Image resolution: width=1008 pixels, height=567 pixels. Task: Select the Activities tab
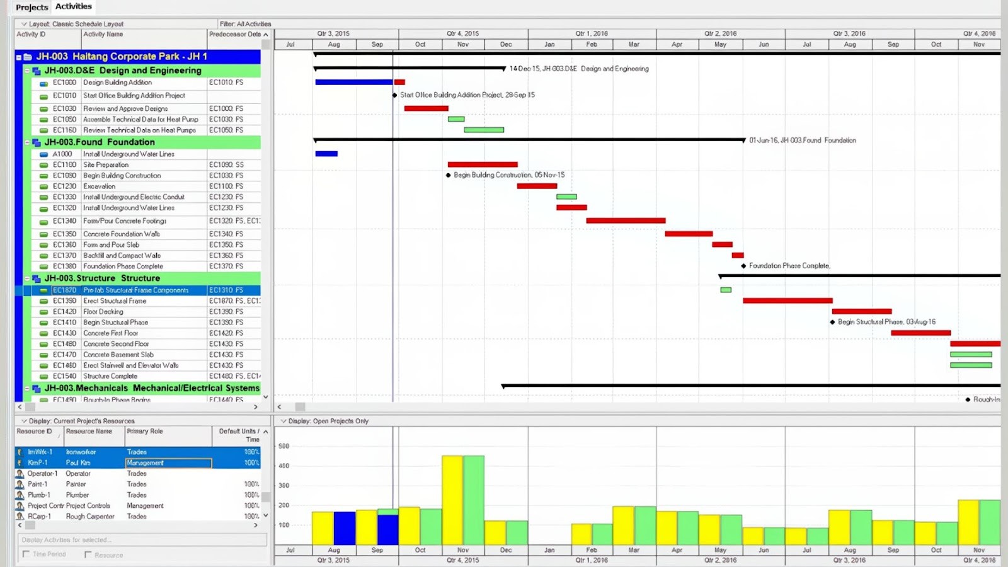pos(73,6)
